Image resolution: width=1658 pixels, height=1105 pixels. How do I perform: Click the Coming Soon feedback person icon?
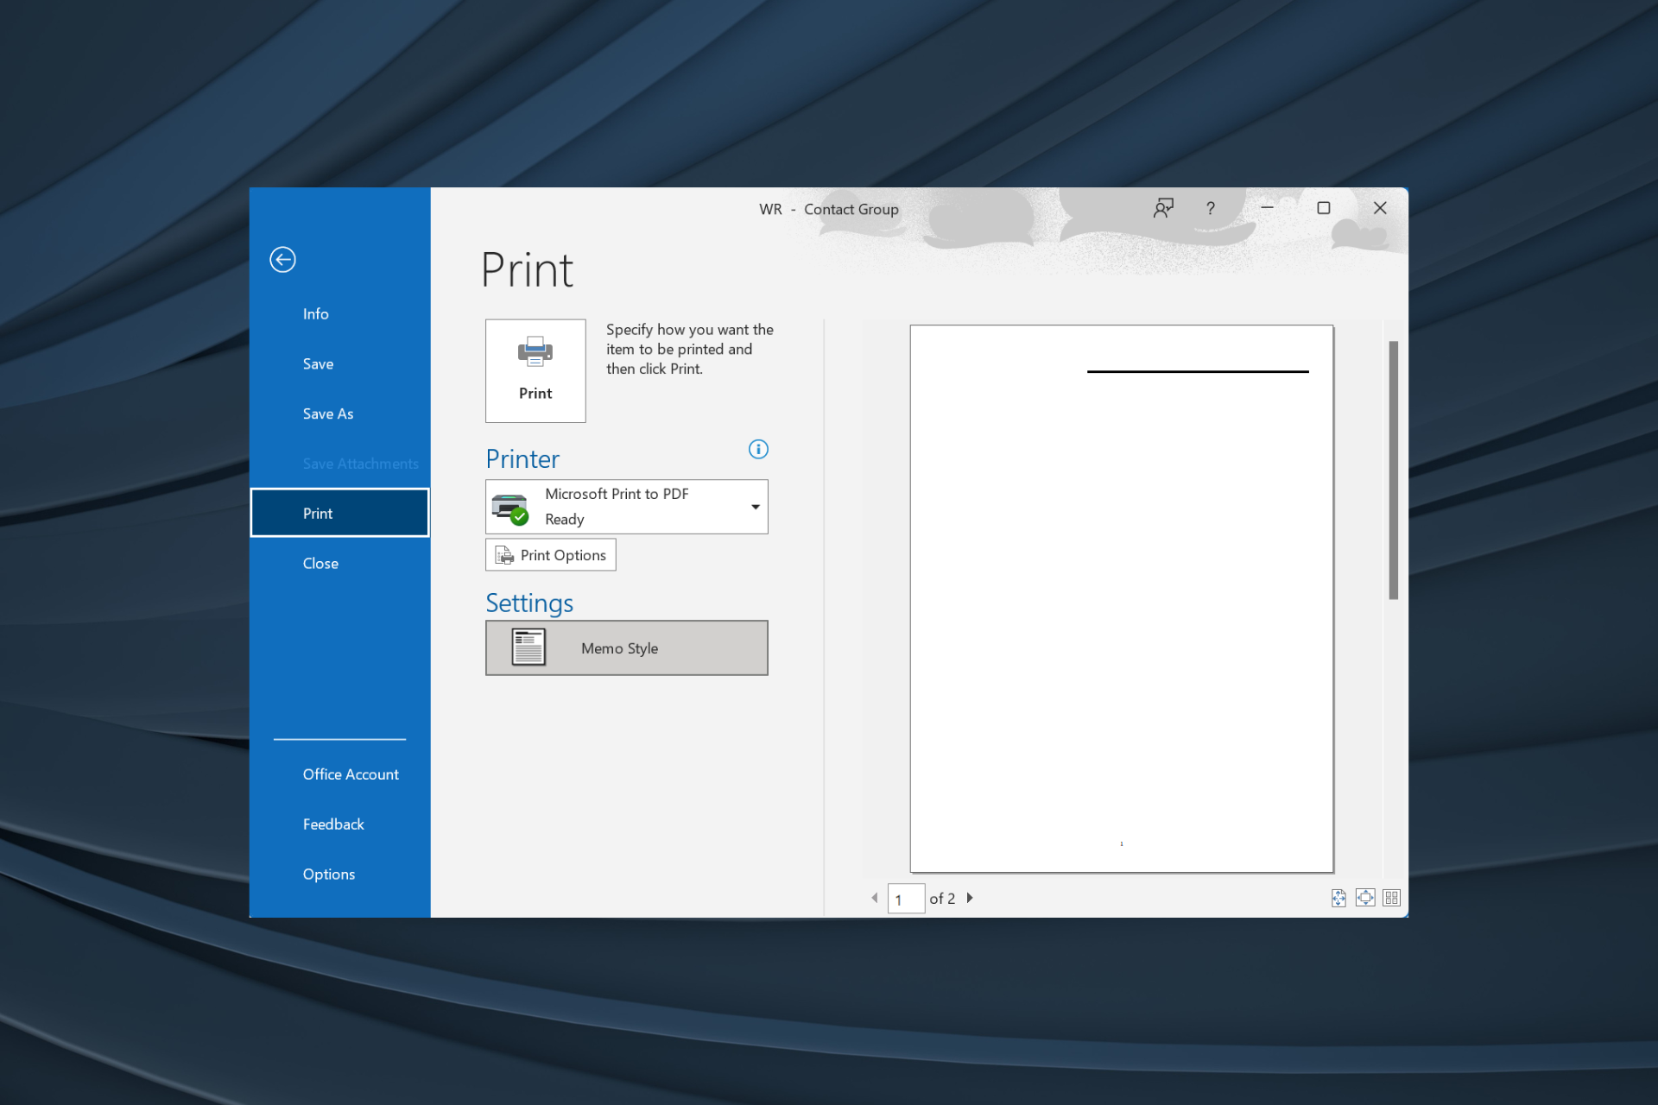(x=1163, y=208)
